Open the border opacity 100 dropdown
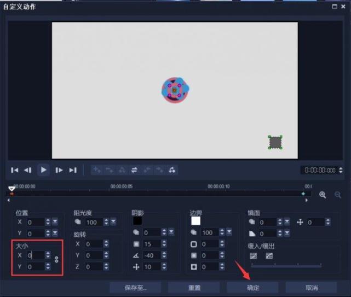This screenshot has height=297, width=351. click(x=229, y=232)
